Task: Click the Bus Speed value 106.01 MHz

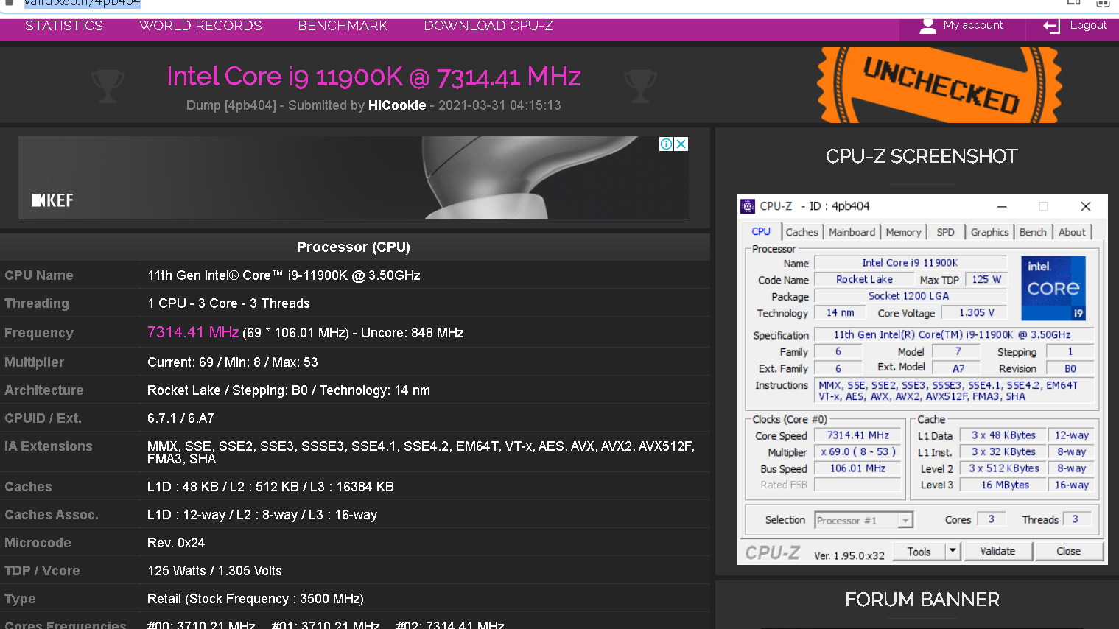Action: [857, 468]
